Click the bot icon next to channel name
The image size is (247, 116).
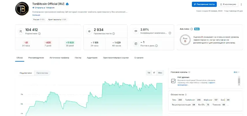click(x=67, y=4)
